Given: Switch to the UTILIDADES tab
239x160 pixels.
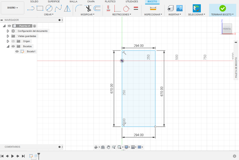Looking at the screenshot, I should coord(132,1).
